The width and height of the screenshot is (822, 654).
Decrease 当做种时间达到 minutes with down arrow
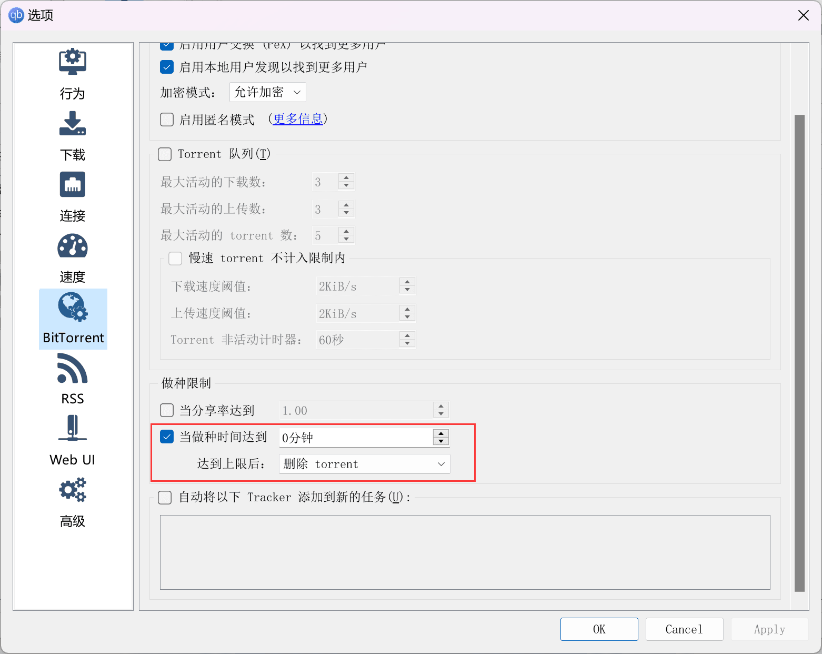coord(441,441)
